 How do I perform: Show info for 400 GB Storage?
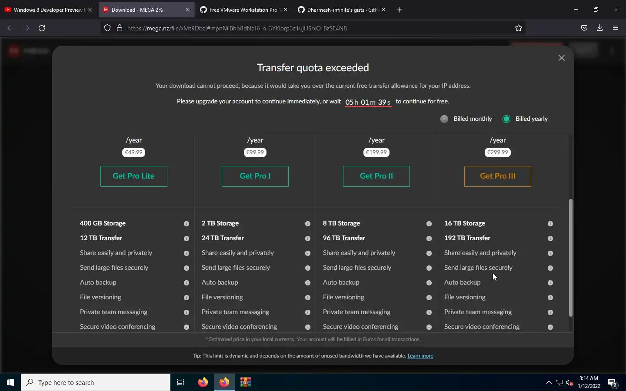tap(186, 224)
